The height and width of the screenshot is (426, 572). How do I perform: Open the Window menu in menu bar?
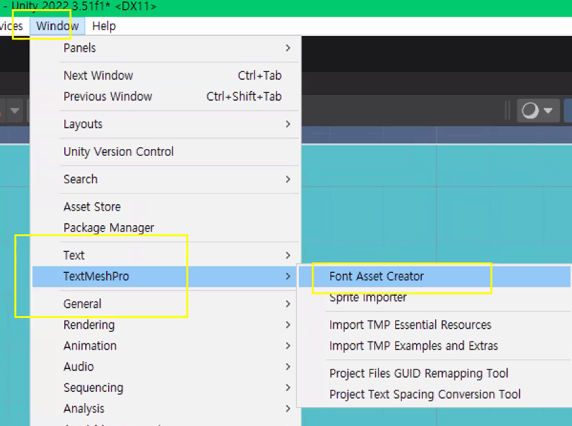point(57,26)
